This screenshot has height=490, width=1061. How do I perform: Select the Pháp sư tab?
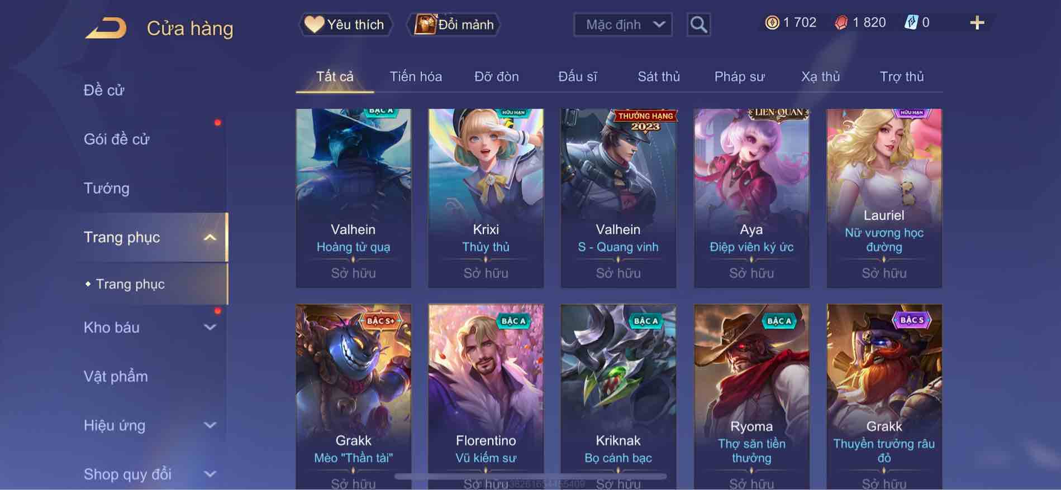(739, 76)
